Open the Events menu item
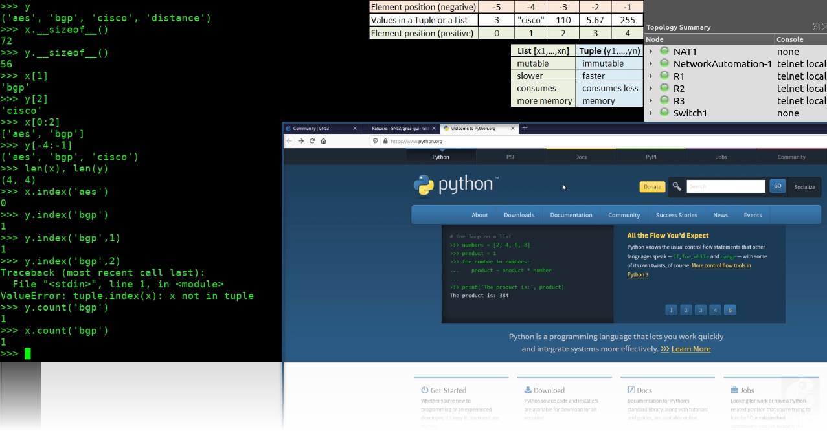Screen dimensions: 827x431 [753, 215]
